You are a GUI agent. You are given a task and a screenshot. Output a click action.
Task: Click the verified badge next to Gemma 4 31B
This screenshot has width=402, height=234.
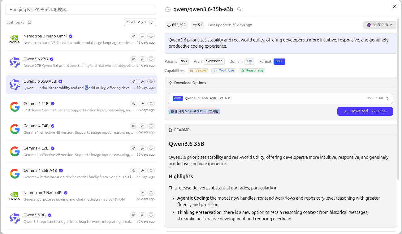53,104
